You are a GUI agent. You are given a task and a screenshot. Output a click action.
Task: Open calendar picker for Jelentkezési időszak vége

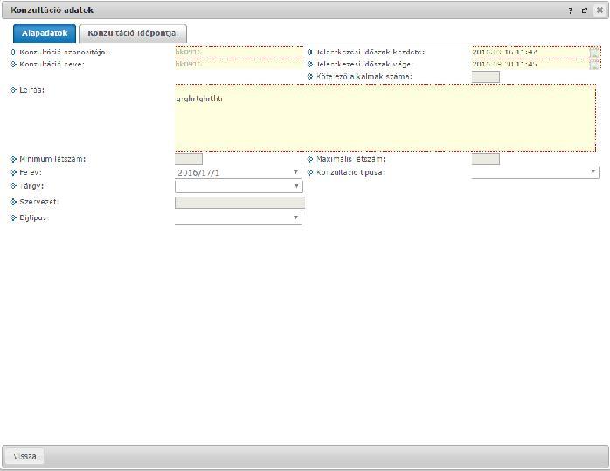pyautogui.click(x=594, y=65)
